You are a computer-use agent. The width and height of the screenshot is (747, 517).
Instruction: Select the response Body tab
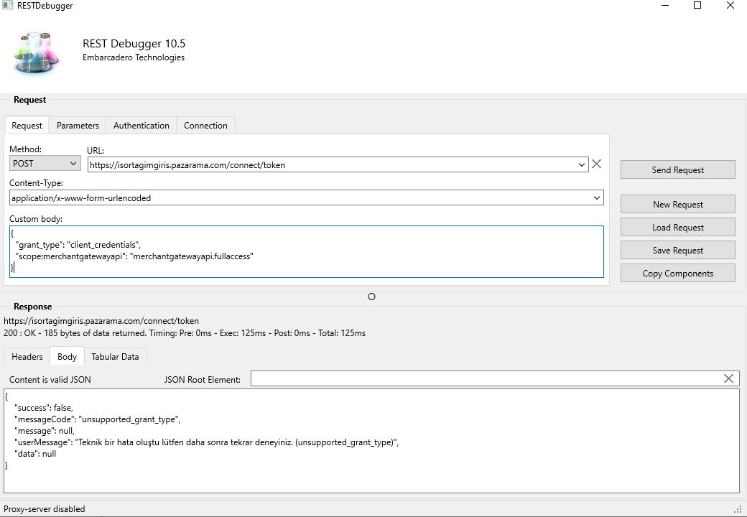click(x=68, y=357)
